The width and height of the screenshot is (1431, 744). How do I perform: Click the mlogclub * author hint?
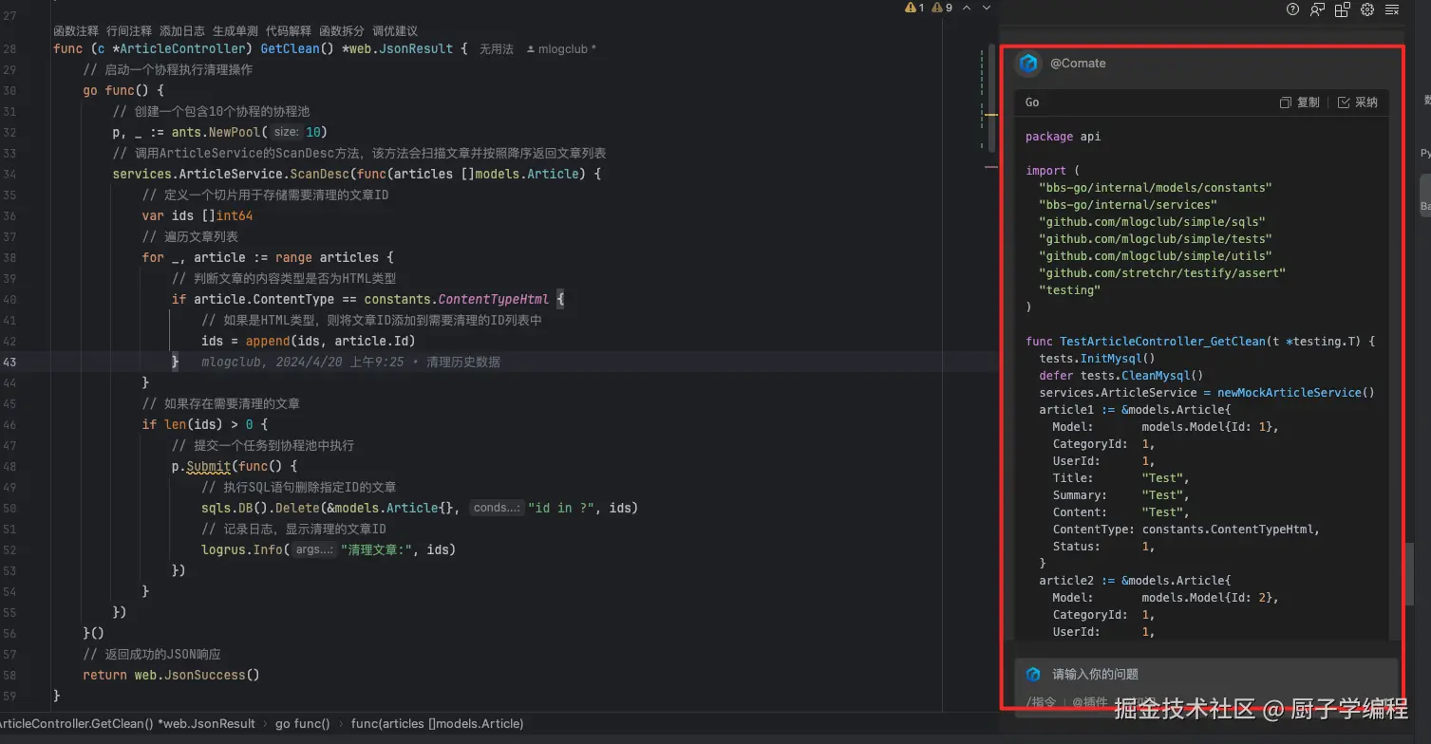click(x=561, y=49)
